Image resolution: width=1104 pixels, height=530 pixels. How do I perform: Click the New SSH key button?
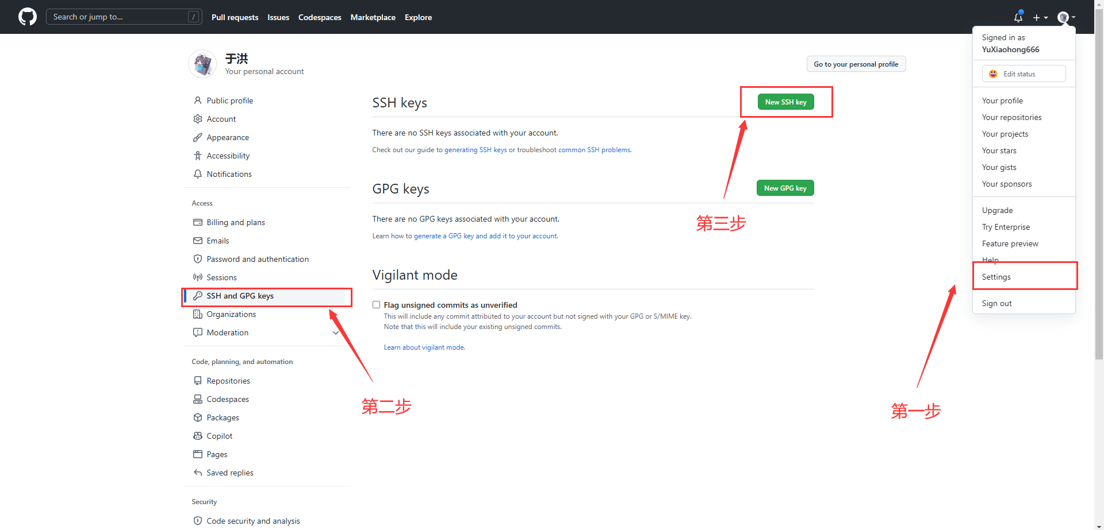tap(785, 102)
